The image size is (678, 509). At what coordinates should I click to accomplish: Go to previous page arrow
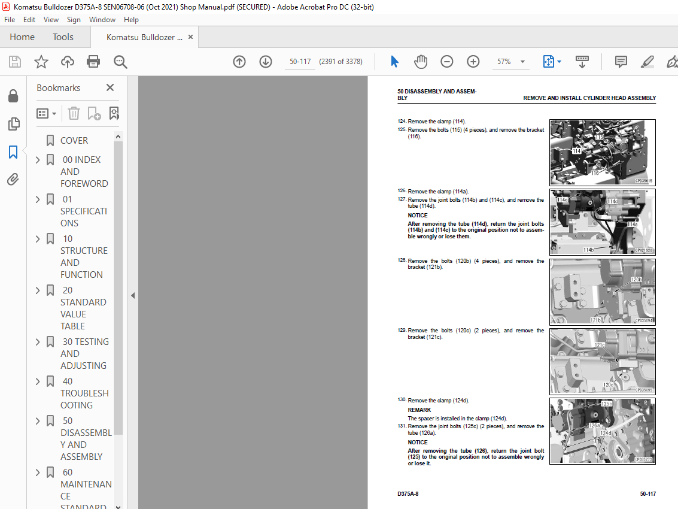(x=239, y=62)
